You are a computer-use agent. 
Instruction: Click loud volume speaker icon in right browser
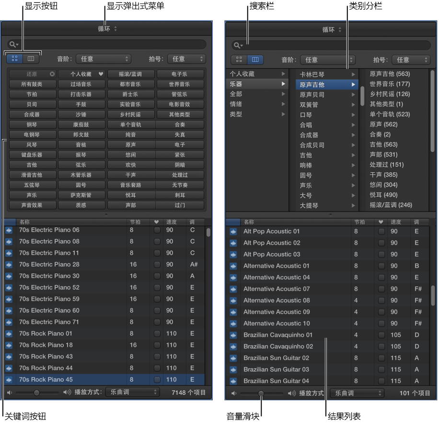pos(292,393)
